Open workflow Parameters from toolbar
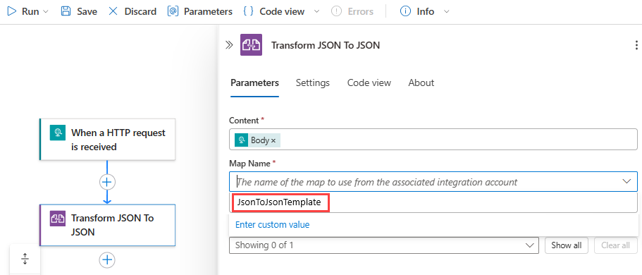642x275 pixels. coord(200,11)
